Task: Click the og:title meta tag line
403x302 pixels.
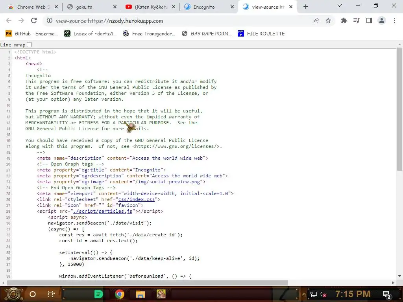Action: [x=101, y=170]
